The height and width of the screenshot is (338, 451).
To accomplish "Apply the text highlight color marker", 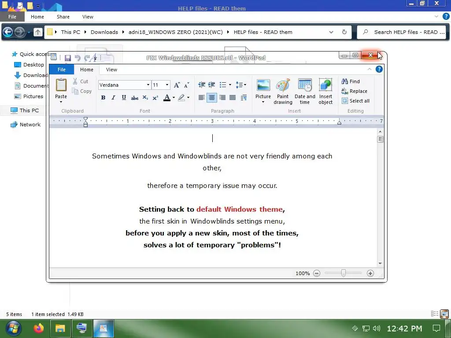I will (181, 98).
